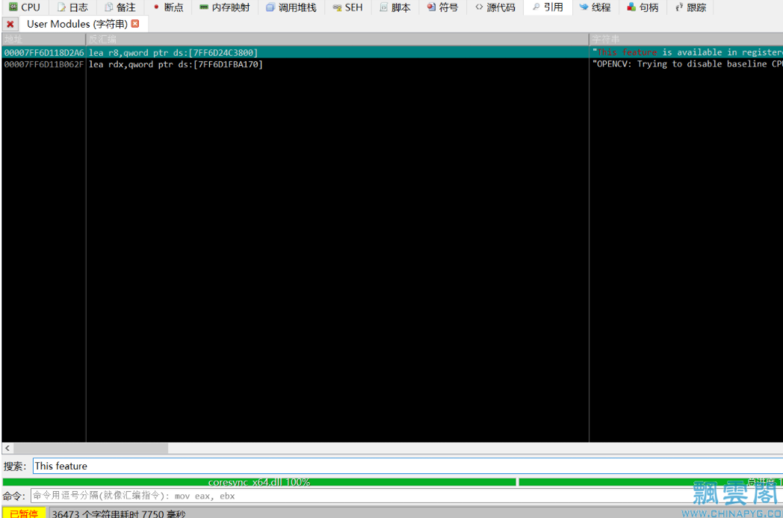The image size is (783, 518).
Task: Click the 符号 symbols icon
Action: 431,7
